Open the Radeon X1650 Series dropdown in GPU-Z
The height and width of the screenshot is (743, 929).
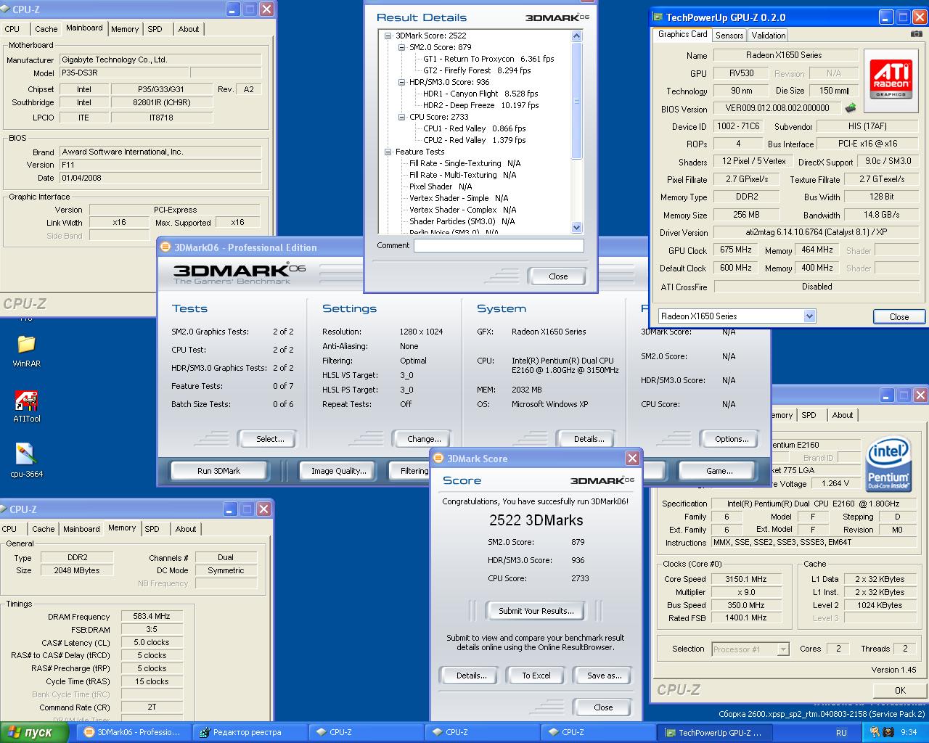[x=810, y=316]
